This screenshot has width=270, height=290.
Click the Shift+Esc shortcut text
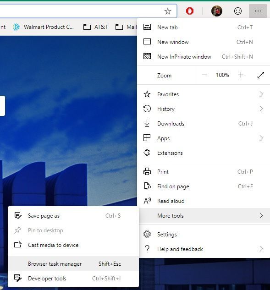click(x=110, y=263)
